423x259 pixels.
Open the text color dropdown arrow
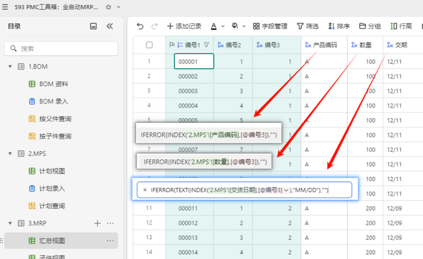223,26
